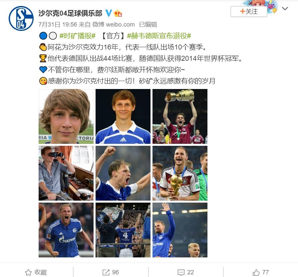Click the repost icon showing 96
Image resolution: width=298 pixels, height=277 pixels.
pos(106,272)
